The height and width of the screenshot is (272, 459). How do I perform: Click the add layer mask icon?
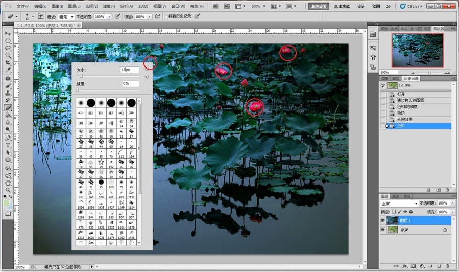tap(413, 266)
